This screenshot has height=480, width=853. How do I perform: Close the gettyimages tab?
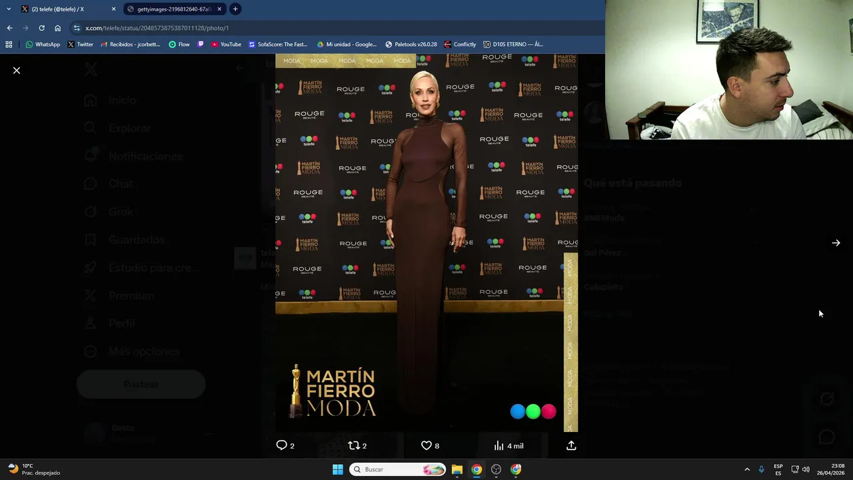coord(219,9)
